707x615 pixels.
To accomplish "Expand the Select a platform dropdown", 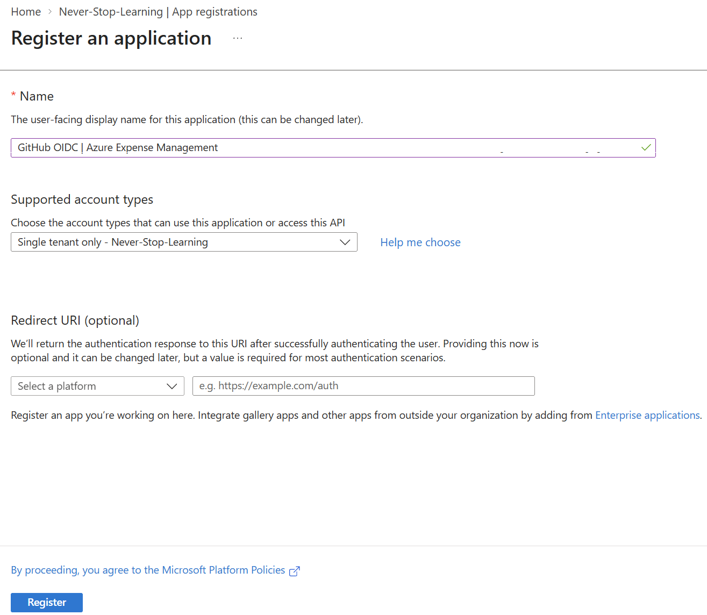I will [x=97, y=386].
